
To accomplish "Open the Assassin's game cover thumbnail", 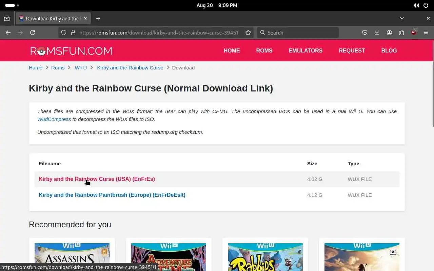I will (x=72, y=257).
